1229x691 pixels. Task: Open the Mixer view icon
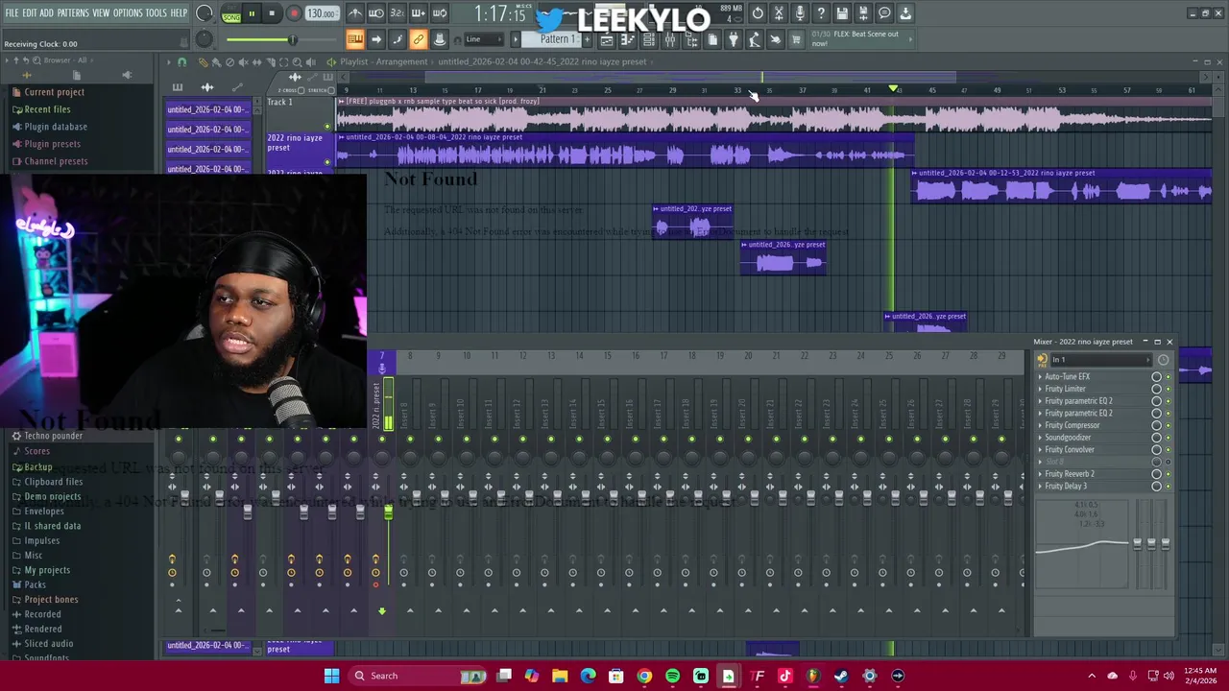(669, 39)
